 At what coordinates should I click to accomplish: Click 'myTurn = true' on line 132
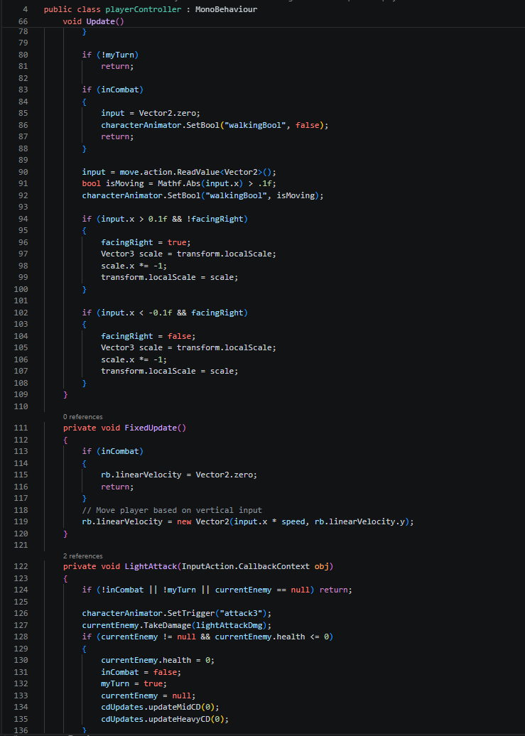(131, 684)
